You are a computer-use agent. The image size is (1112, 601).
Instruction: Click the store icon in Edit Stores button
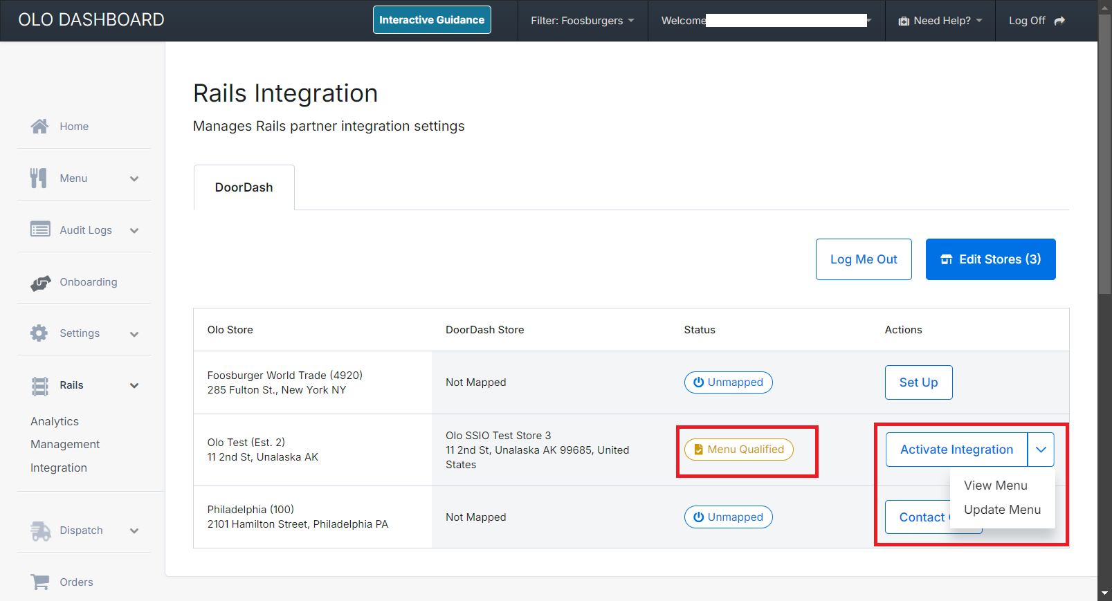[x=947, y=259]
